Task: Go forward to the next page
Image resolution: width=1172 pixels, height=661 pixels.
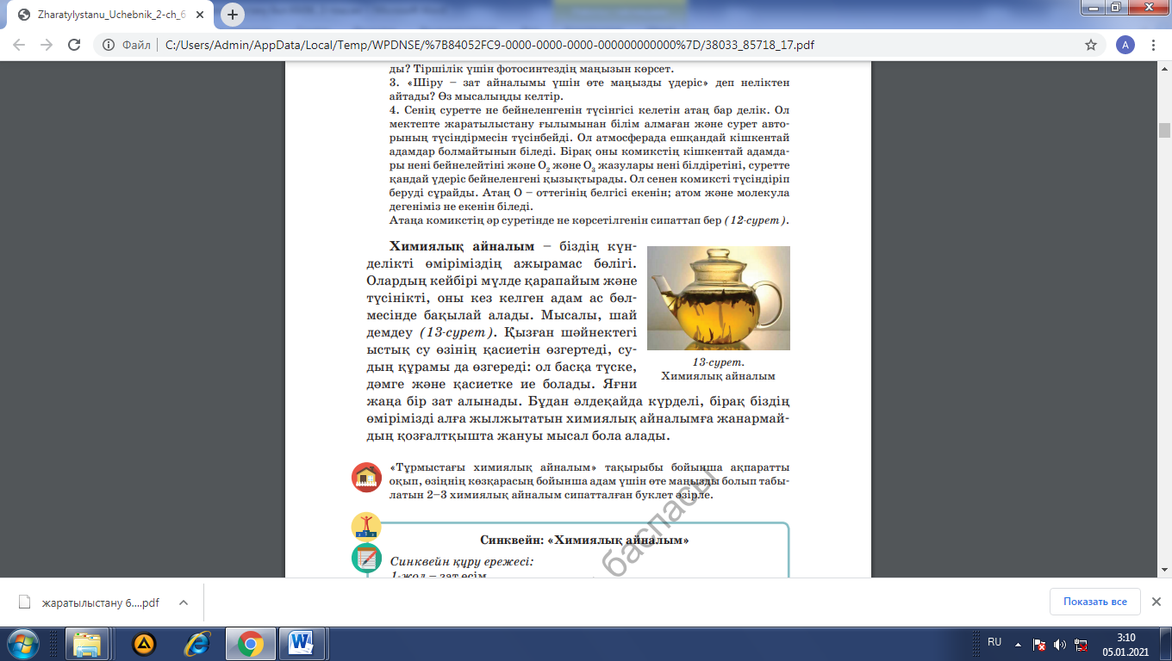Action: coord(47,45)
